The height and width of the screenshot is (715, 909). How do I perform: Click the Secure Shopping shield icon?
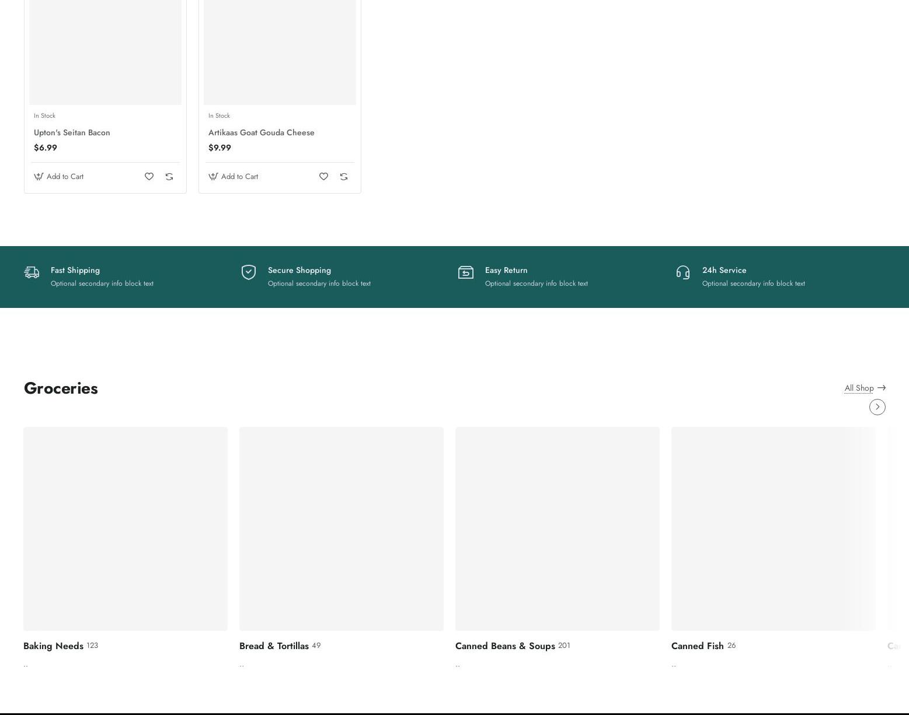pos(249,272)
